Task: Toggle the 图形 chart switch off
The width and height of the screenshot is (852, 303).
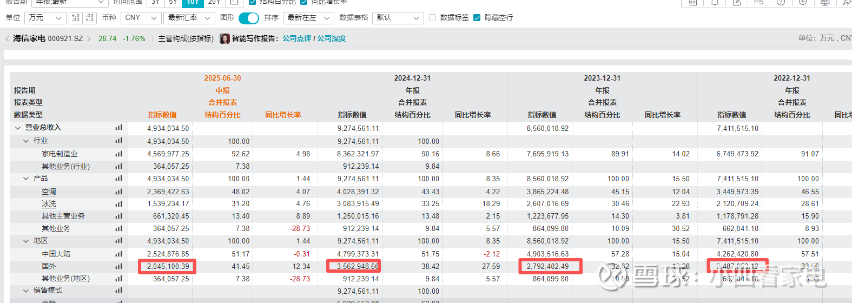Action: 248,18
